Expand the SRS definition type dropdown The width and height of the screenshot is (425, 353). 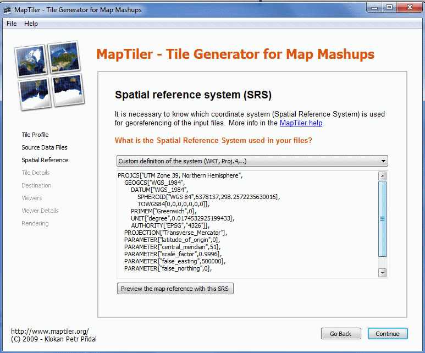click(252, 161)
